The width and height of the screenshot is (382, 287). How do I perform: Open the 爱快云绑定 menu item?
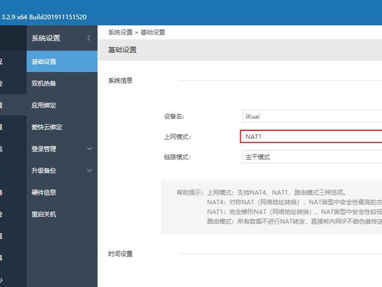(x=62, y=127)
